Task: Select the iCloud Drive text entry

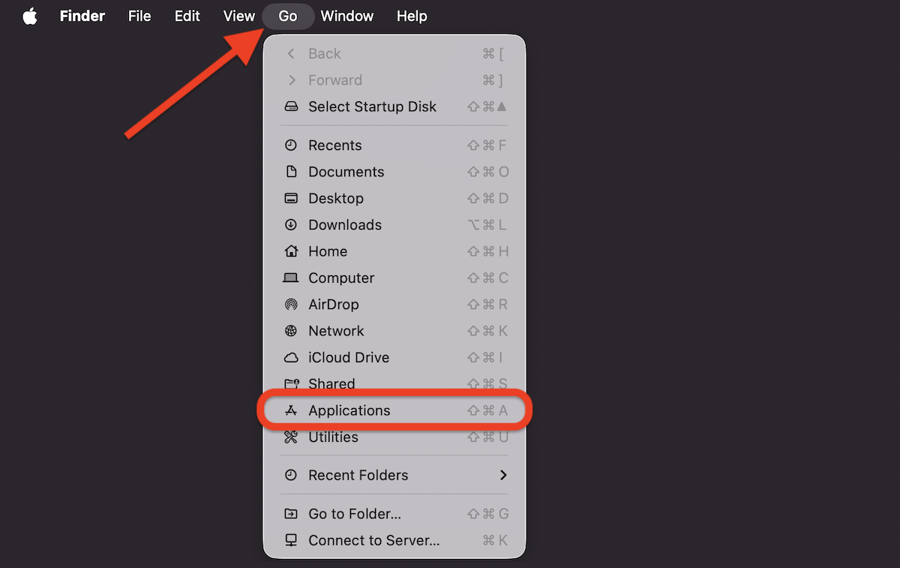Action: coord(349,358)
